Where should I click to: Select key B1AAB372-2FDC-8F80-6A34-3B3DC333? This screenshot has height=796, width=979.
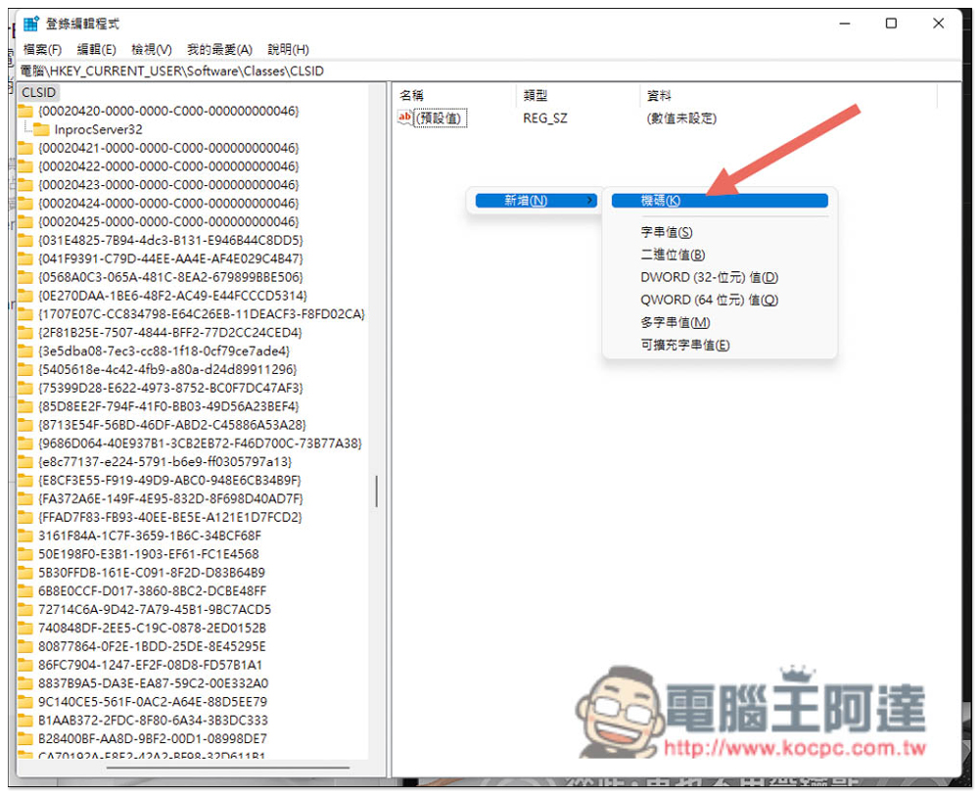coord(153,720)
